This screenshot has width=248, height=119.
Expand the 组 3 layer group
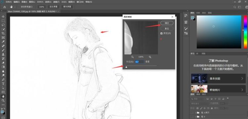tap(195, 117)
